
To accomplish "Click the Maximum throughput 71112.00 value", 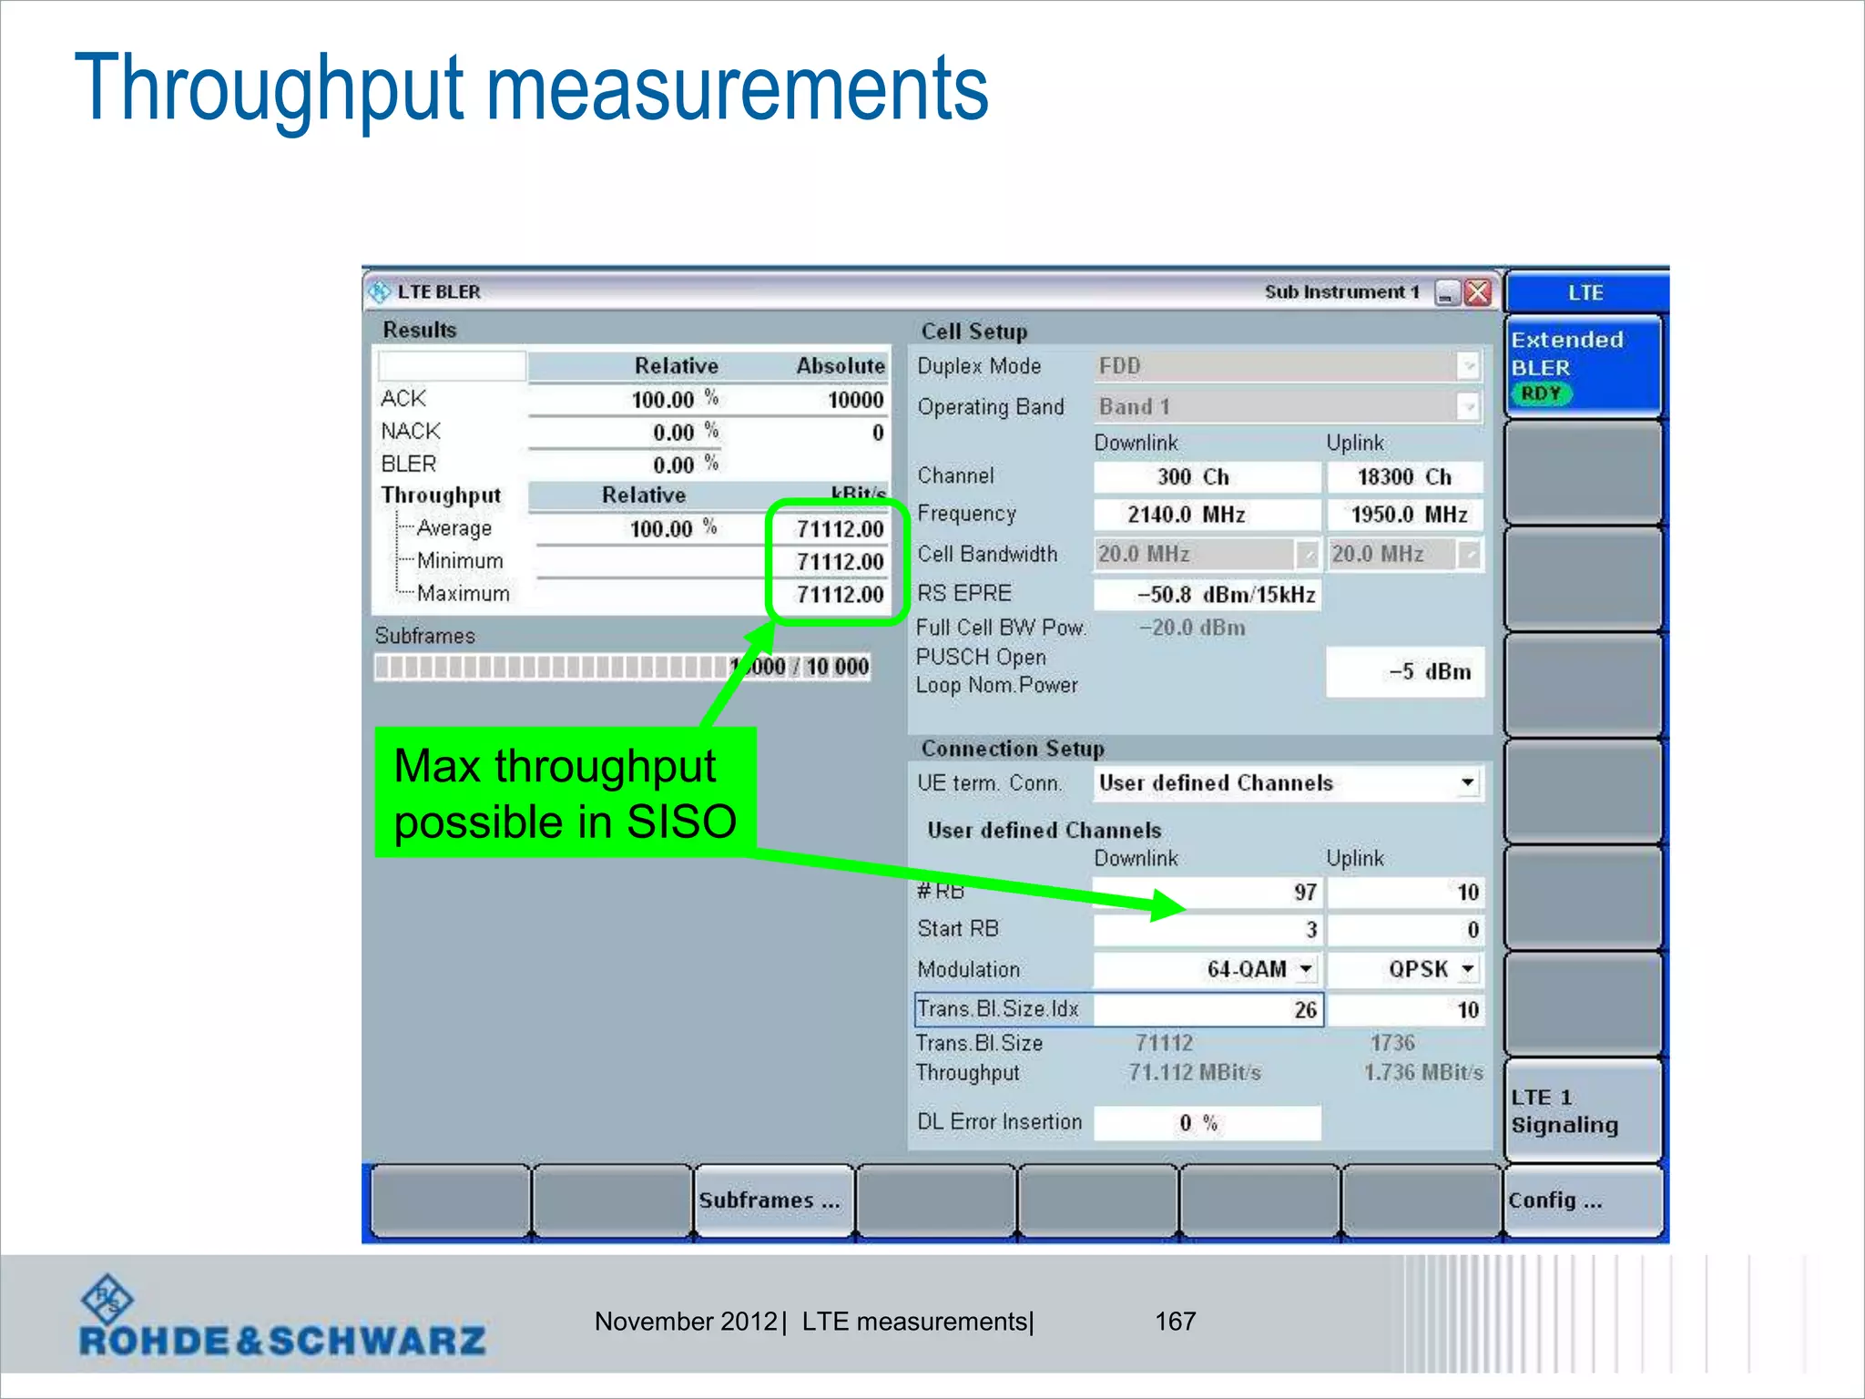I will 840,595.
